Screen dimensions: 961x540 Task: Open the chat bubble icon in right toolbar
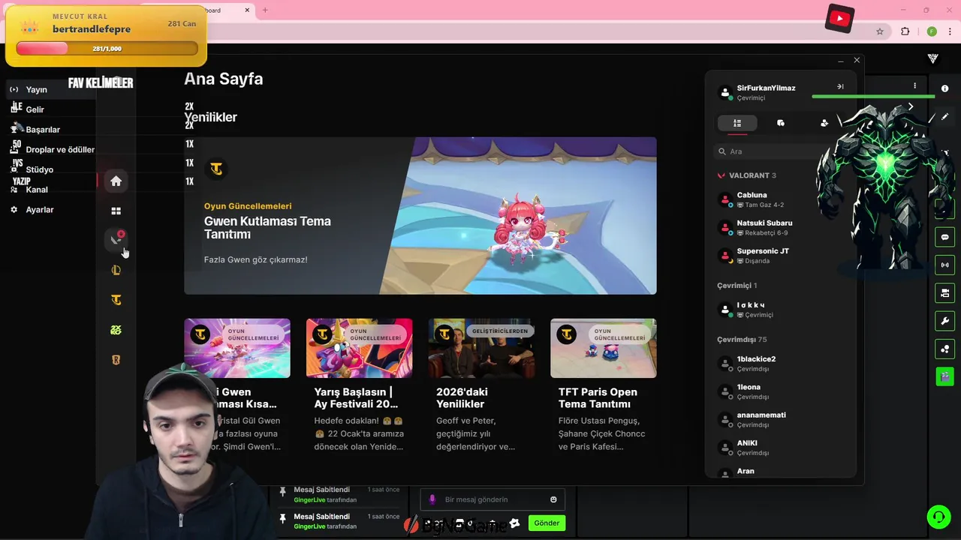(x=944, y=237)
